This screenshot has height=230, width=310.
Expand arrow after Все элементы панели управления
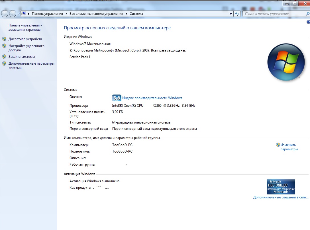tap(126, 14)
